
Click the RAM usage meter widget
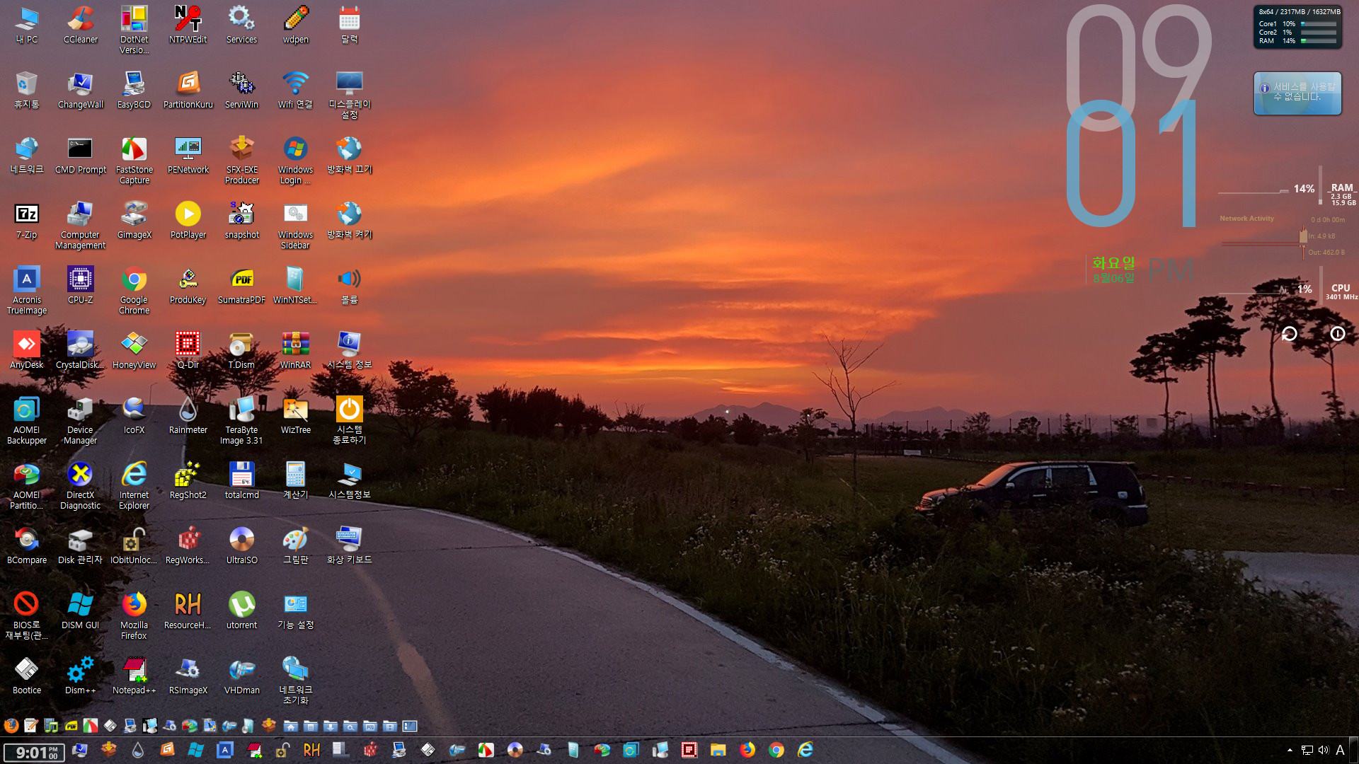pos(1287,190)
